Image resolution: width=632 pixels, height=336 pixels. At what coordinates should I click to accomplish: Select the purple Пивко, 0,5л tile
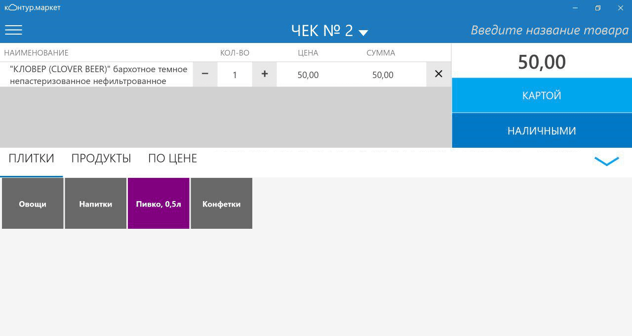tap(158, 204)
